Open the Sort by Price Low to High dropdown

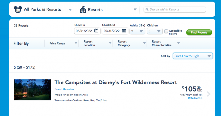[193, 56]
